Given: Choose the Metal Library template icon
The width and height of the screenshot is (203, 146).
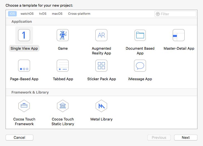Looking at the screenshot, I should [101, 106].
